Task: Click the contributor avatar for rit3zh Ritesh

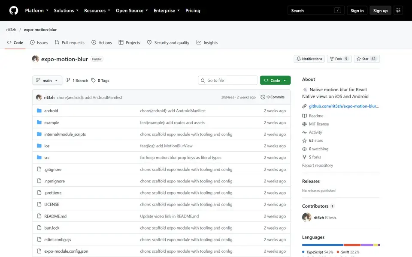Action: pyautogui.click(x=306, y=218)
